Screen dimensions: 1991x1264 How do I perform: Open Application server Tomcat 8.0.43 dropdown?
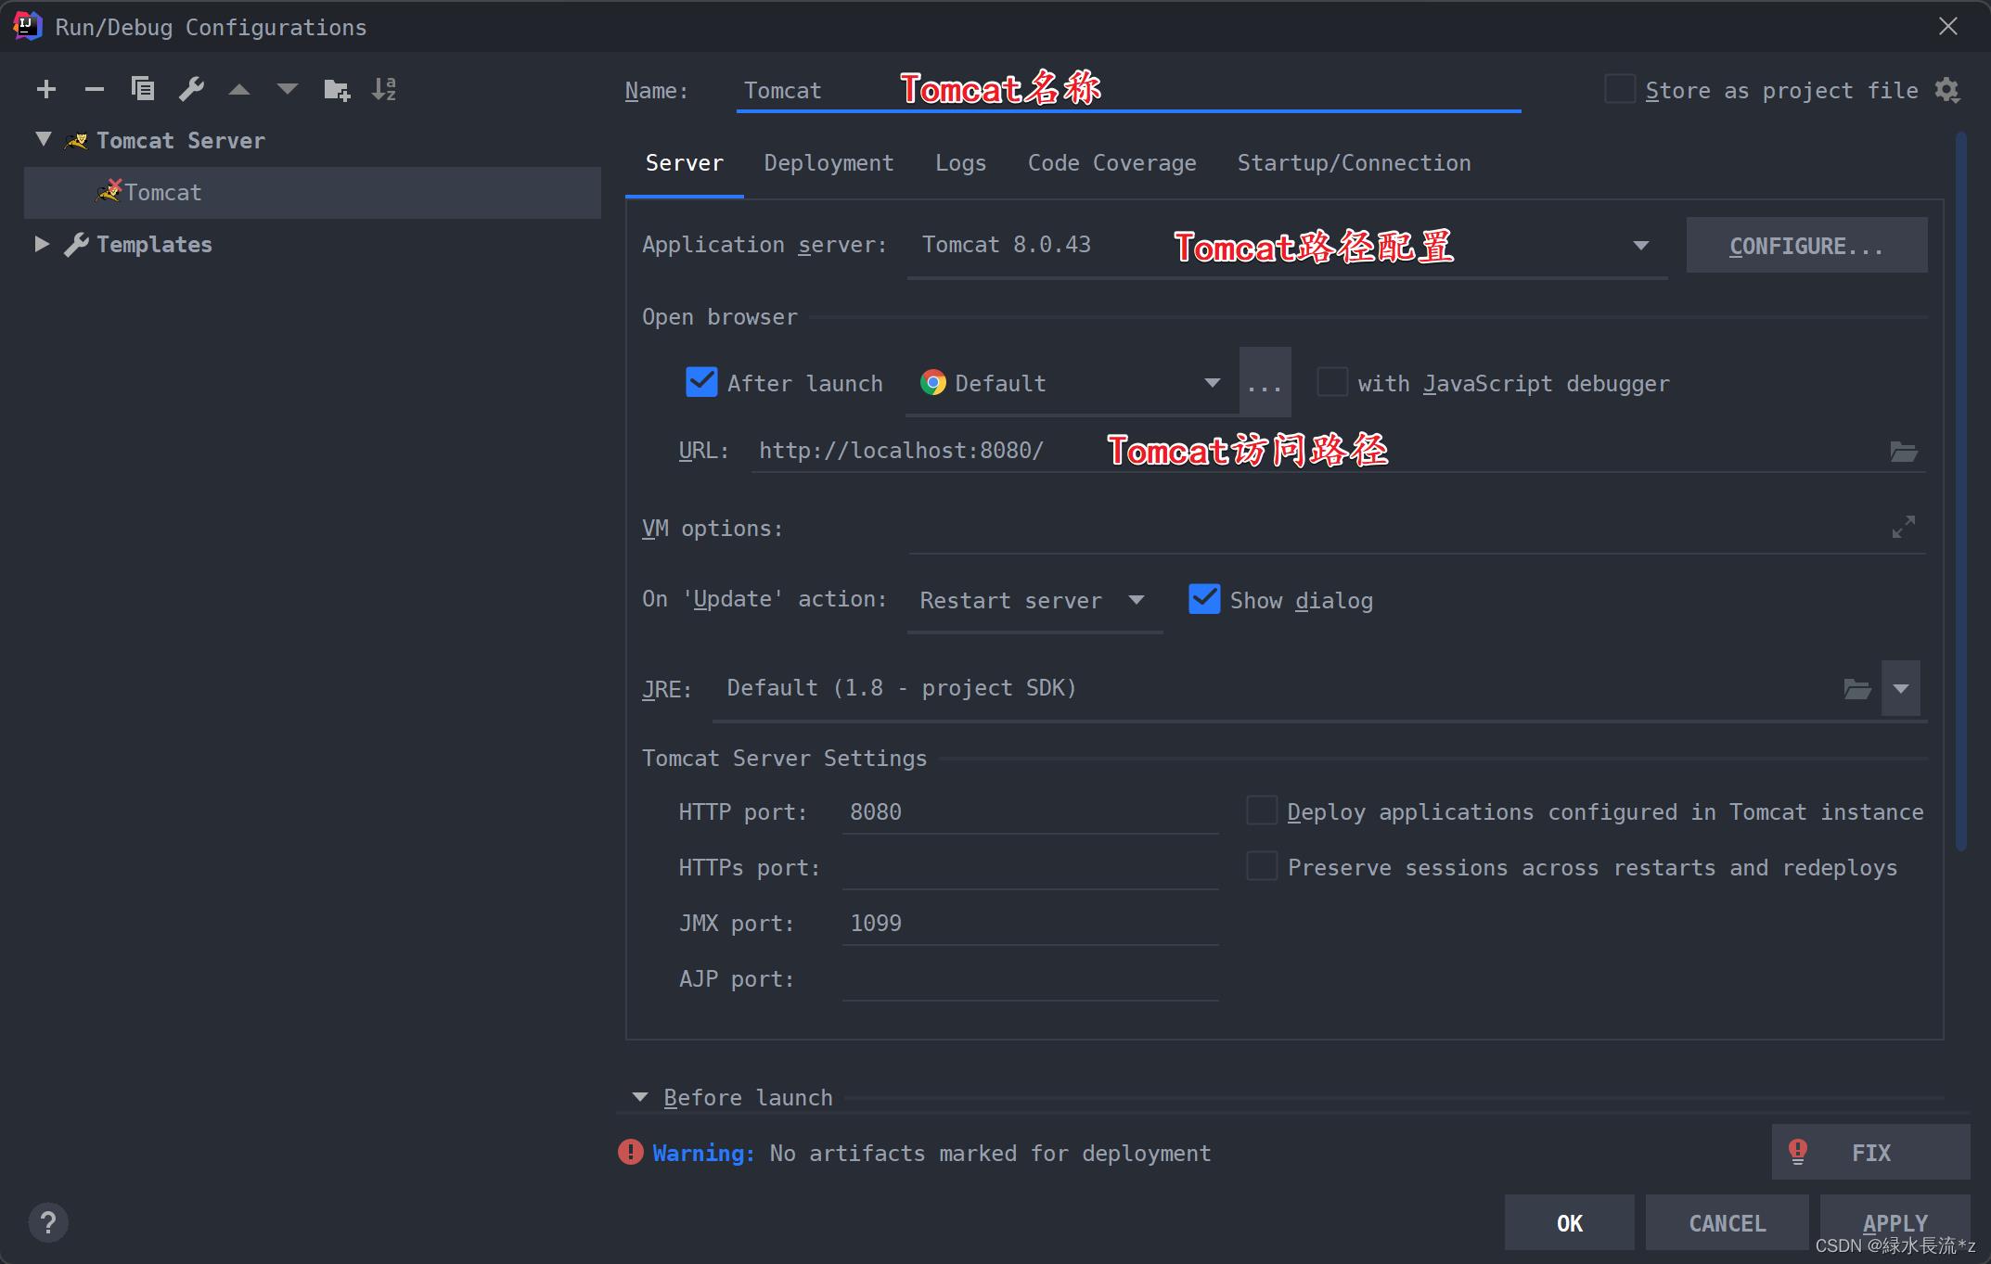(x=1640, y=246)
